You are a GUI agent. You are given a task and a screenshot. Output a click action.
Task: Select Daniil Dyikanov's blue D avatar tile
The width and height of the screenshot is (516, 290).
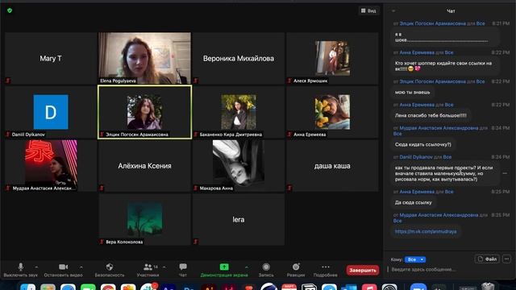point(51,112)
